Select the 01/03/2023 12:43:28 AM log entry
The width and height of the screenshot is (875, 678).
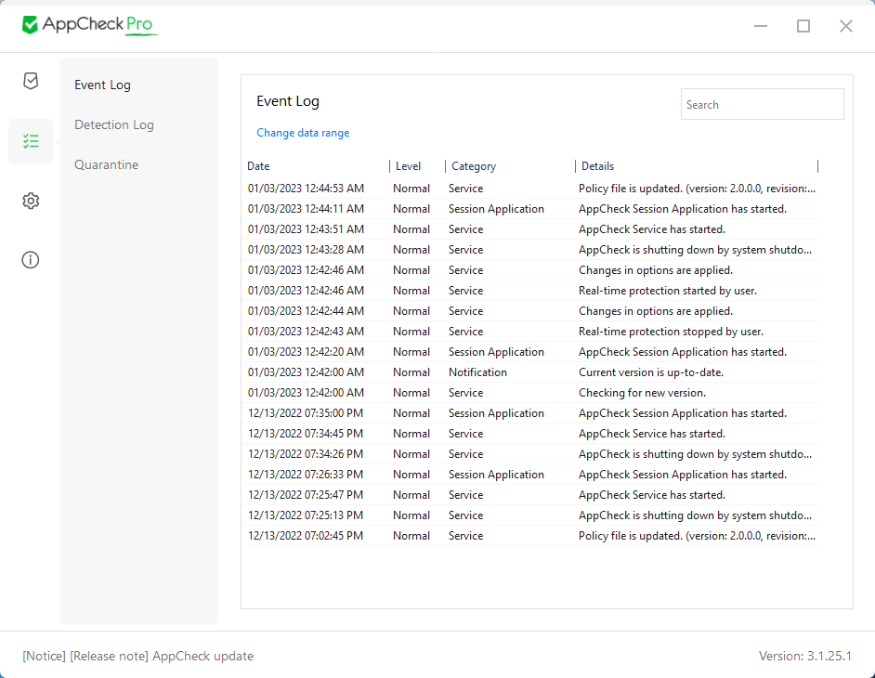530,250
